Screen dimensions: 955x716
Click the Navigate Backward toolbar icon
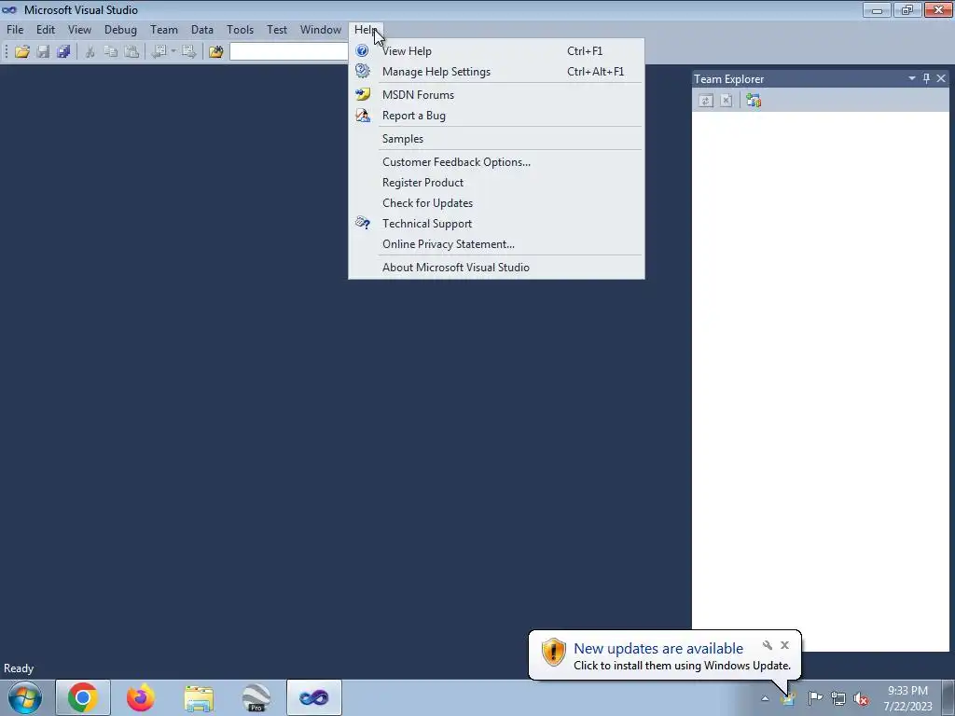[x=159, y=52]
